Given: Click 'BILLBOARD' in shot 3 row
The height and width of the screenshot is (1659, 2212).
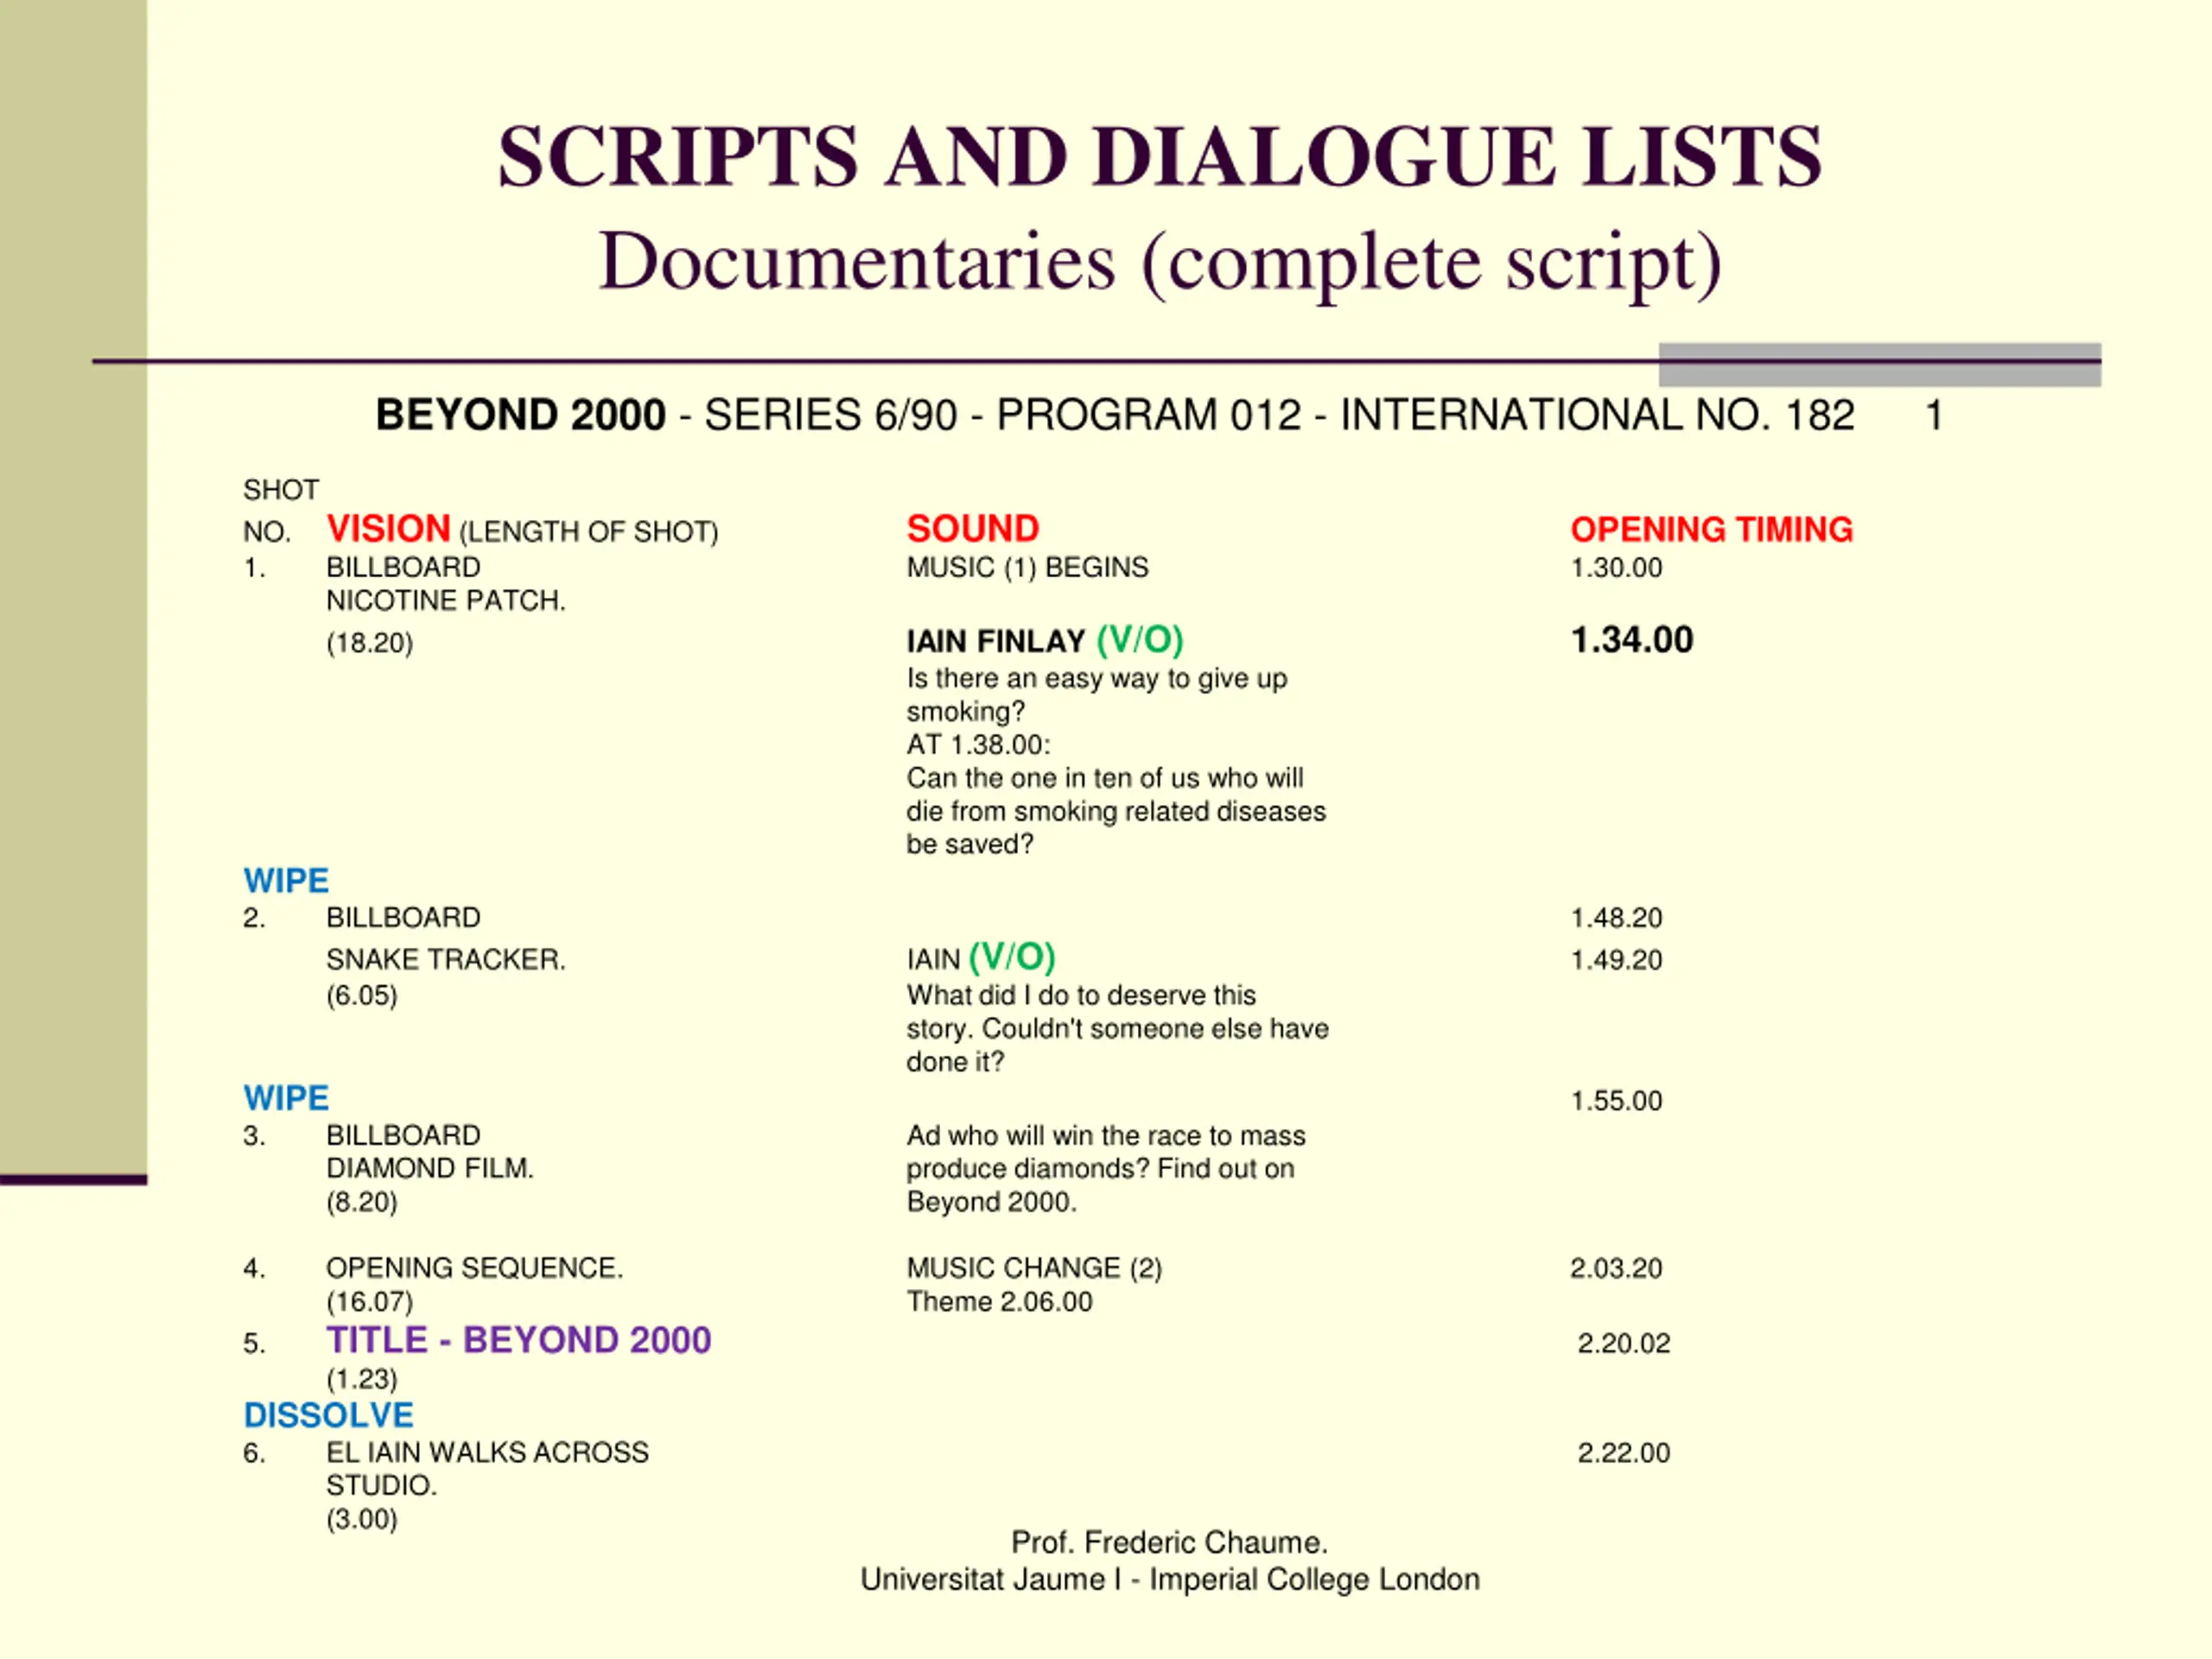Looking at the screenshot, I should click(403, 1136).
